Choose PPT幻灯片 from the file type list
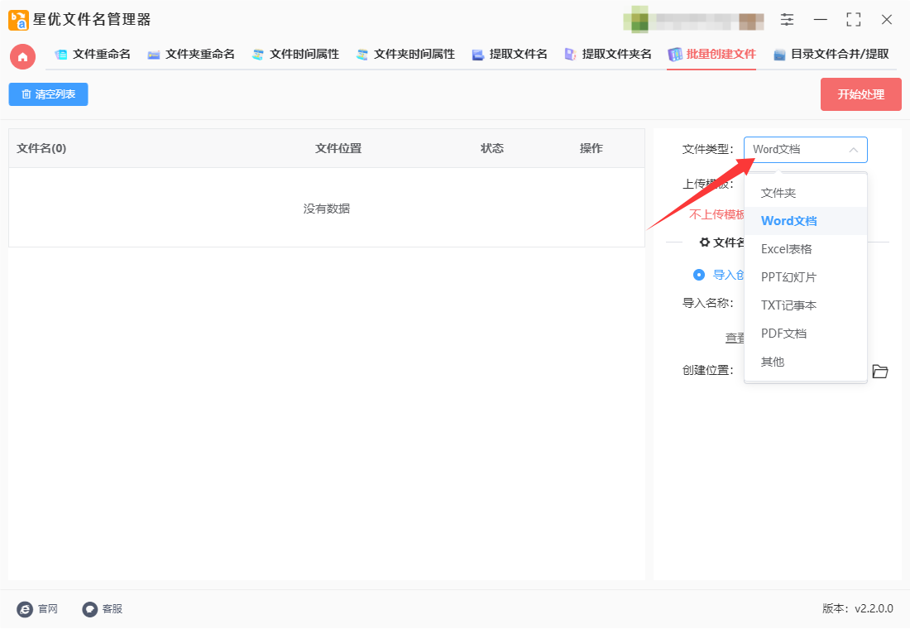This screenshot has height=629, width=910. pyautogui.click(x=806, y=277)
